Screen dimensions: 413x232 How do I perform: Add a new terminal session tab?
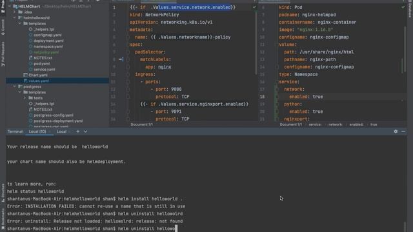[x=77, y=131]
